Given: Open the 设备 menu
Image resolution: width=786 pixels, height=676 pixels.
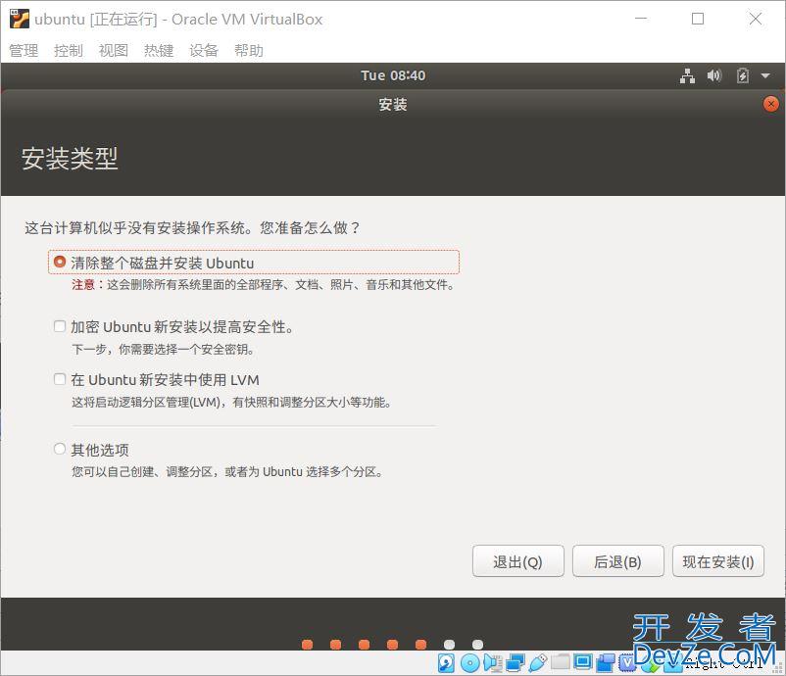Looking at the screenshot, I should tap(204, 50).
